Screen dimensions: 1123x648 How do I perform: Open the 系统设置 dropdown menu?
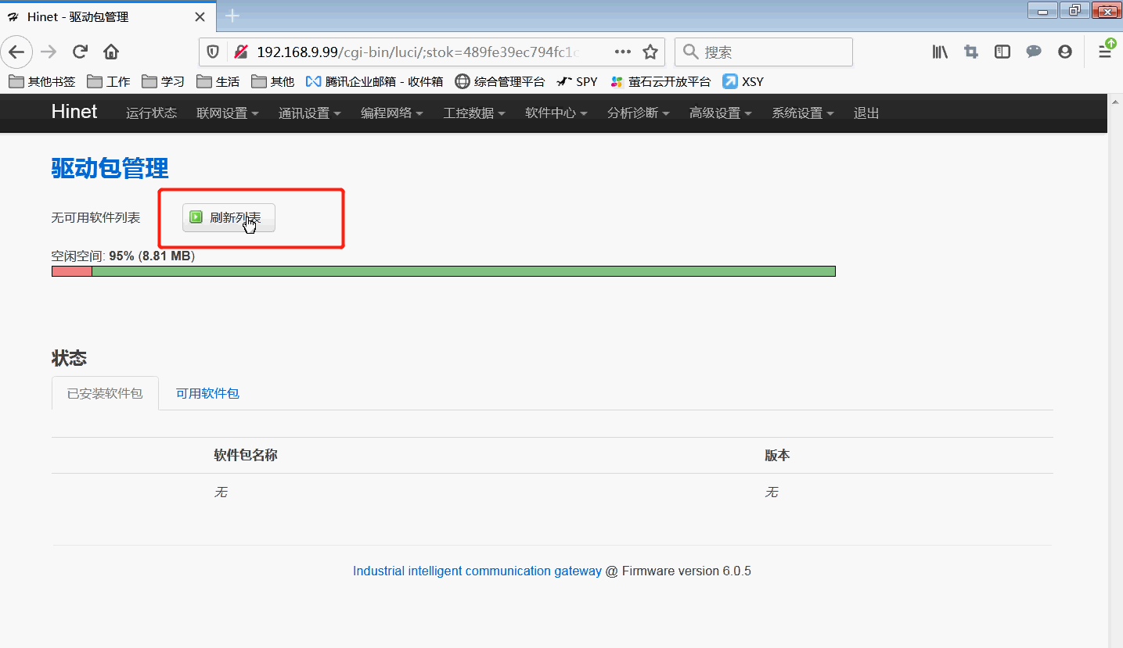(x=802, y=113)
